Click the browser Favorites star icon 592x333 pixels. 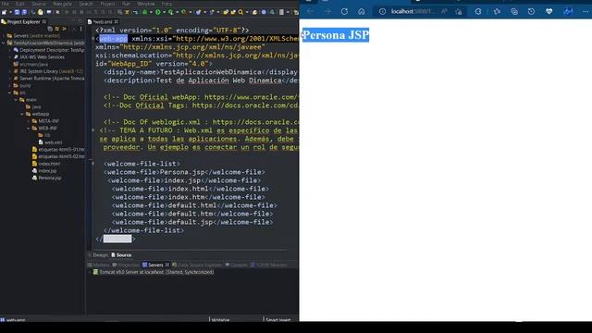(x=497, y=11)
